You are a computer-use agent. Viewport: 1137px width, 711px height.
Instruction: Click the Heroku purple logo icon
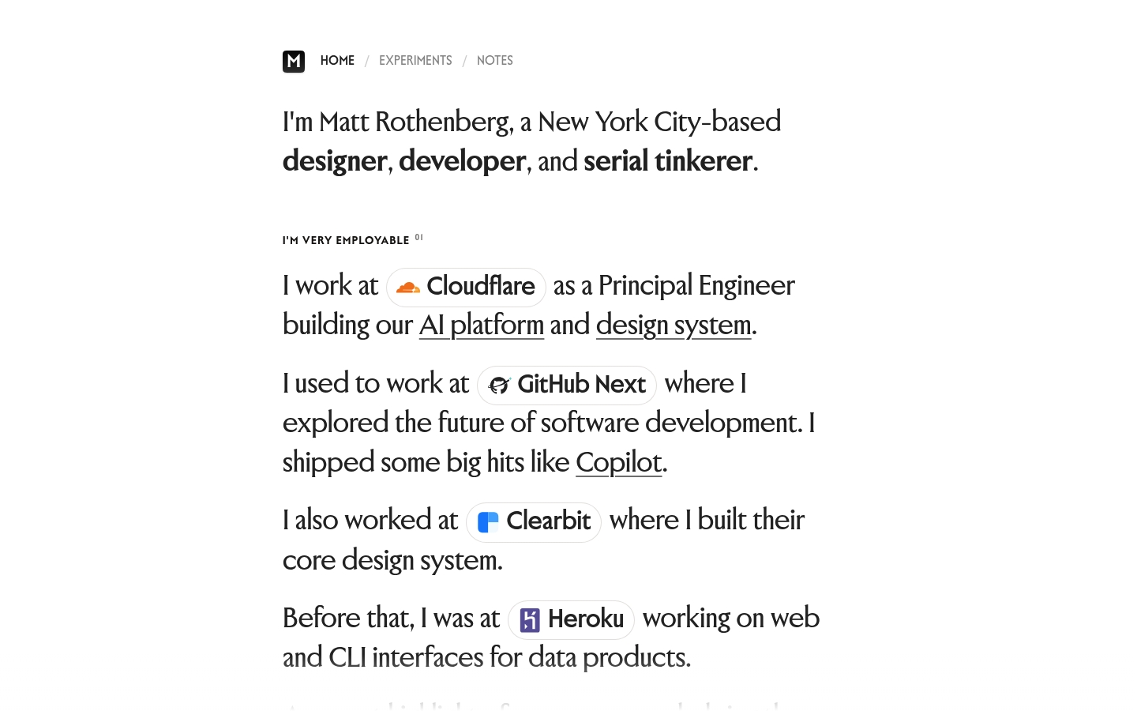click(x=530, y=620)
